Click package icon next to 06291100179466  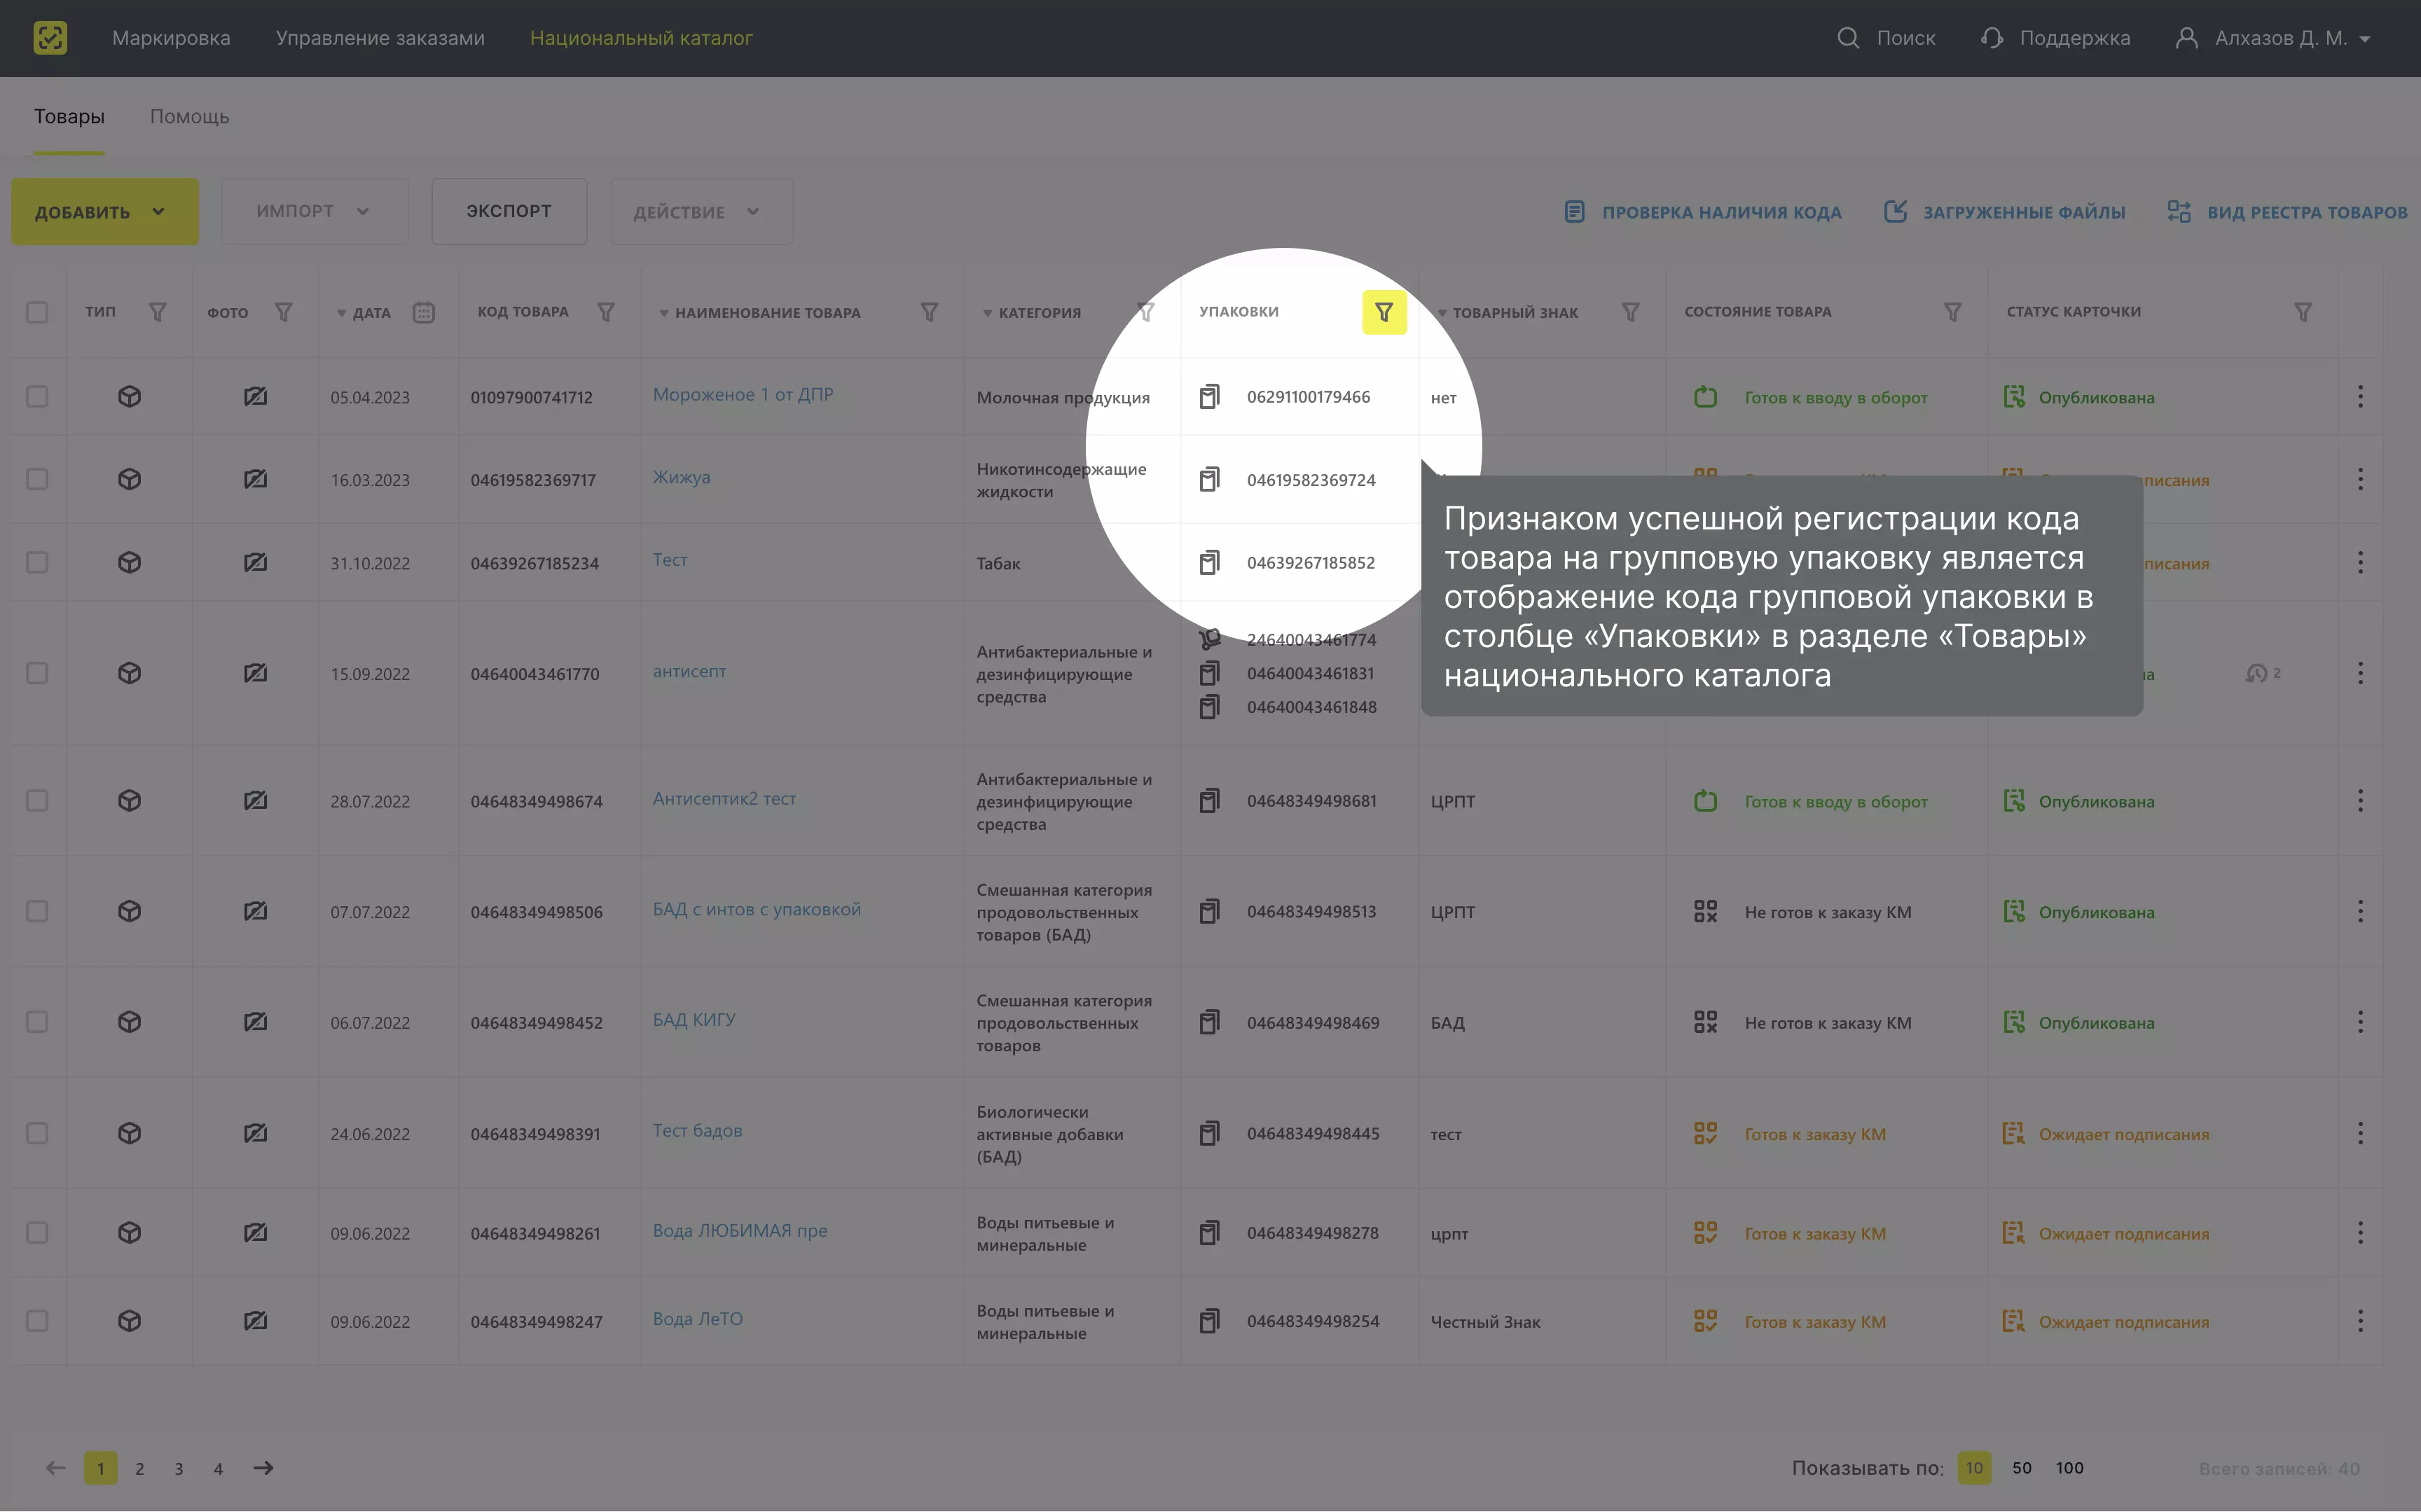click(1209, 397)
